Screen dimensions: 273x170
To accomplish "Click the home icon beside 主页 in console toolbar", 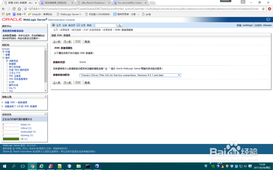I will click(x=54, y=25).
